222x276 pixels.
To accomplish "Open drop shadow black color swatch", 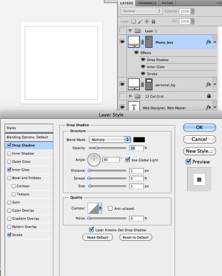I will click(139, 139).
